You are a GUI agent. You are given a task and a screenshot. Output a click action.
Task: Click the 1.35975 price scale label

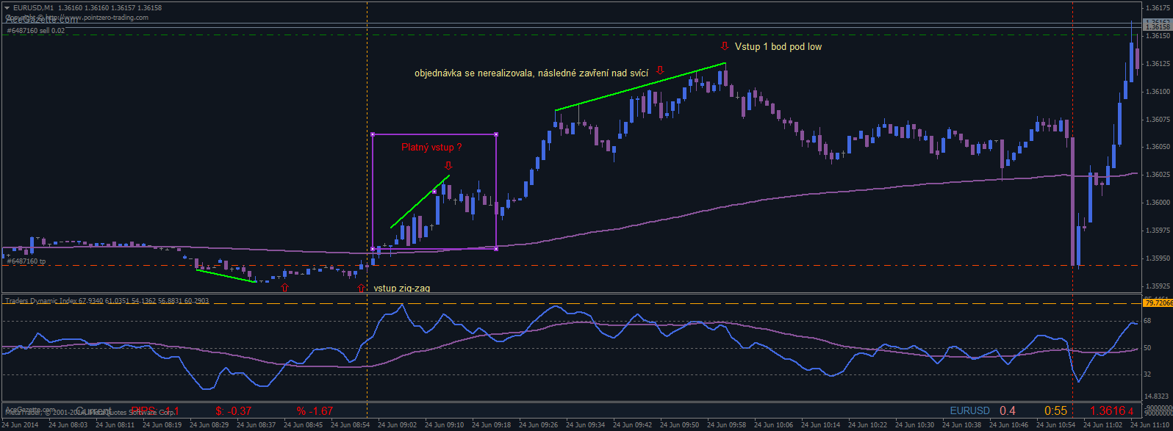coord(1157,231)
